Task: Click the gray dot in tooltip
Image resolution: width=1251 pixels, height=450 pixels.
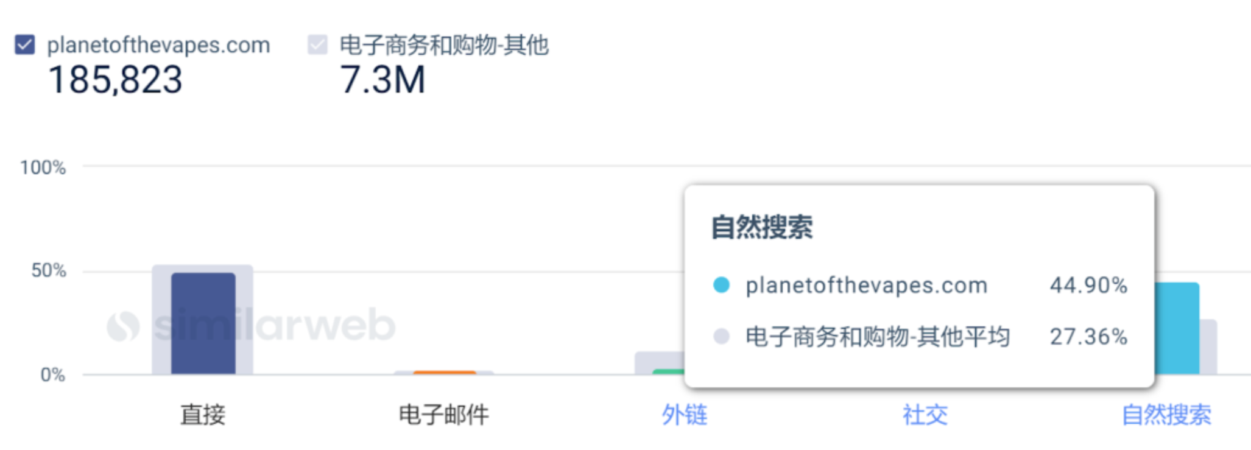Action: point(721,336)
